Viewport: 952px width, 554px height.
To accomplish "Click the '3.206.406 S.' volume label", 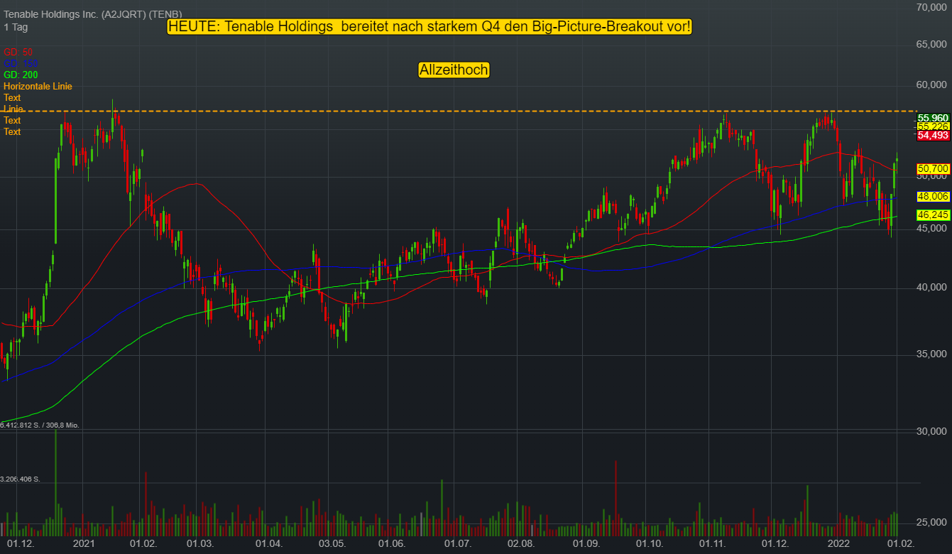I will [x=20, y=479].
